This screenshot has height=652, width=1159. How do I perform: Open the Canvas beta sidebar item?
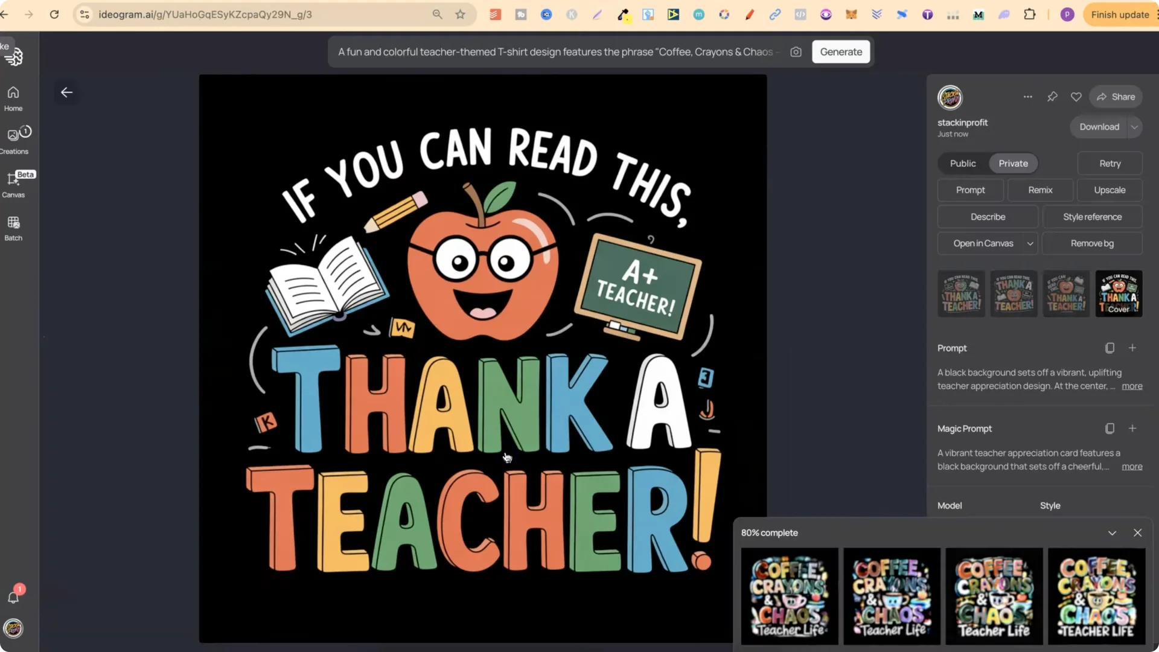pos(13,184)
